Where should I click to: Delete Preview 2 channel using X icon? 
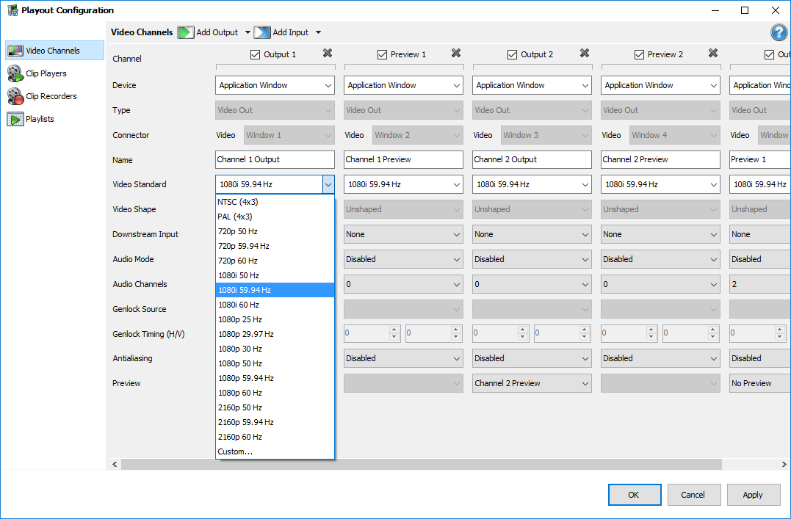click(x=713, y=54)
